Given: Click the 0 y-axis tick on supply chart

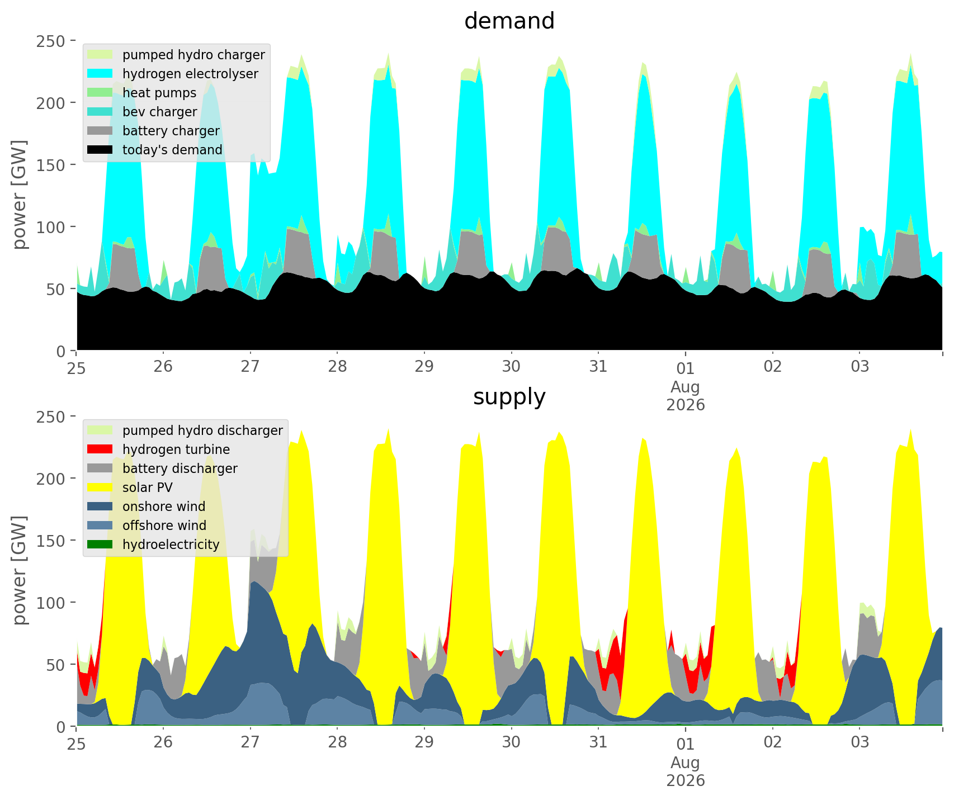Looking at the screenshot, I should tap(62, 727).
